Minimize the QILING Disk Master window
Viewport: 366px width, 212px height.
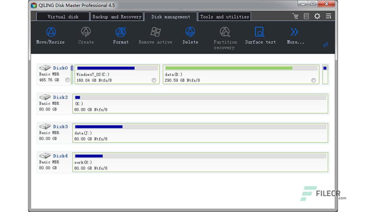click(303, 4)
